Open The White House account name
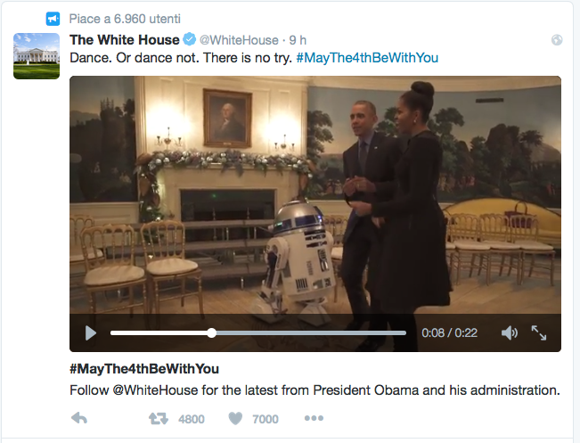This screenshot has width=580, height=443. (x=124, y=40)
